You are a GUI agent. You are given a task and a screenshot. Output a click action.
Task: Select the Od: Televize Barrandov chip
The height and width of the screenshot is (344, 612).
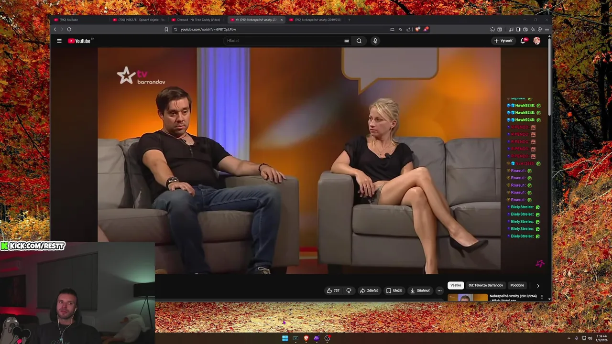tap(486, 285)
